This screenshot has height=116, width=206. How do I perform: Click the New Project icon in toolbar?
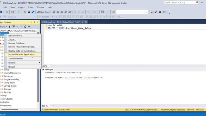(x=13, y=12)
